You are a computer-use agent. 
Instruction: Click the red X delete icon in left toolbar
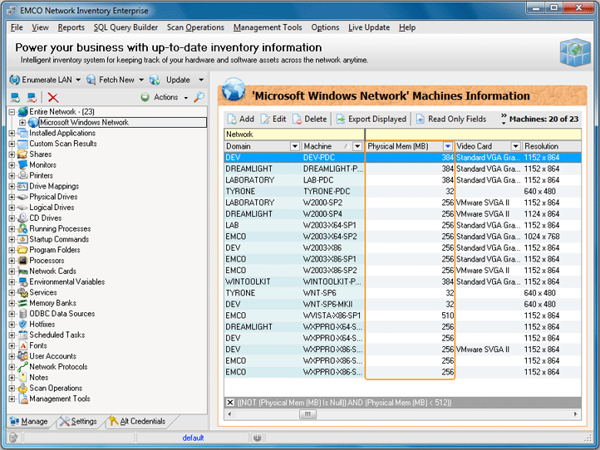53,97
